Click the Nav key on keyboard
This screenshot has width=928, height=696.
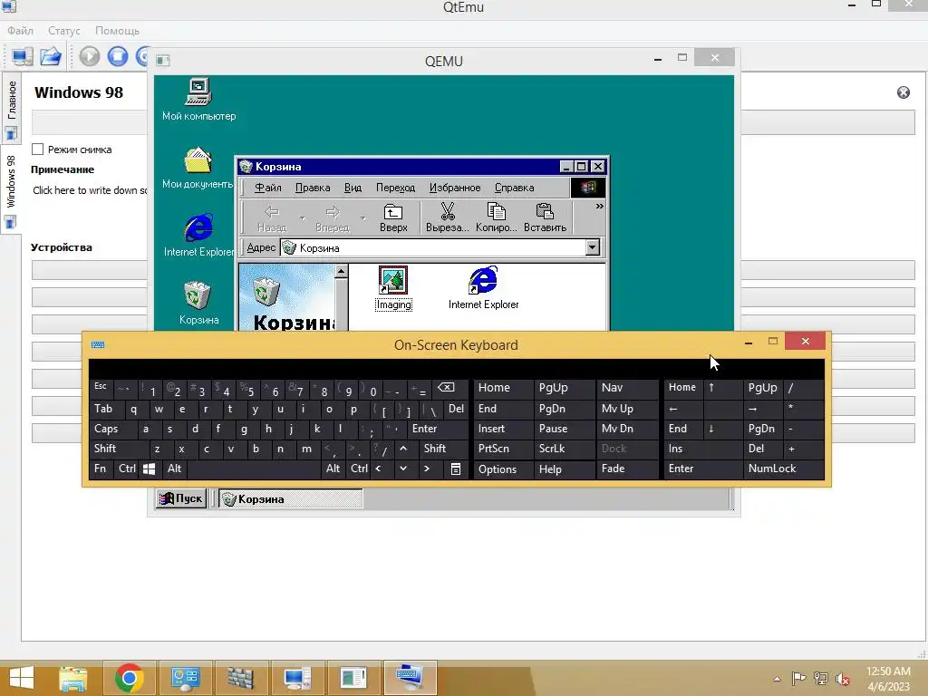627,388
